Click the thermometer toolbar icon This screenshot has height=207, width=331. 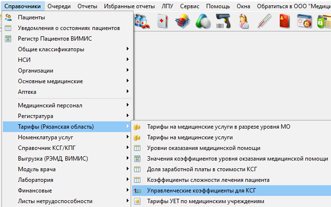264,21
